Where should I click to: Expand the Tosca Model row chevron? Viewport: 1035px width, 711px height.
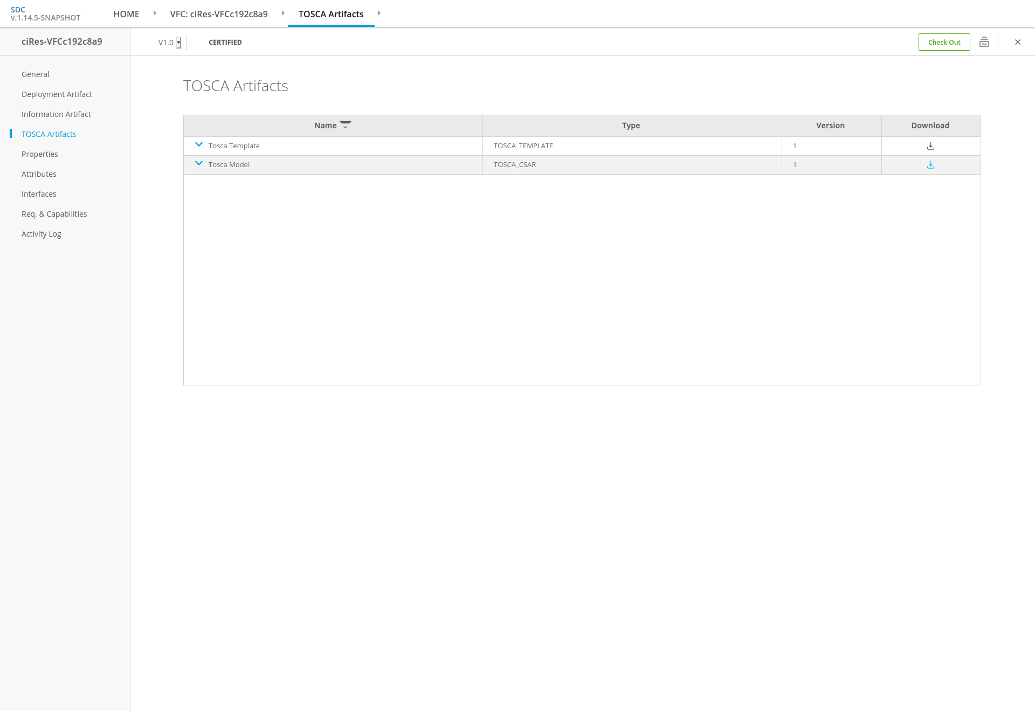pyautogui.click(x=199, y=163)
